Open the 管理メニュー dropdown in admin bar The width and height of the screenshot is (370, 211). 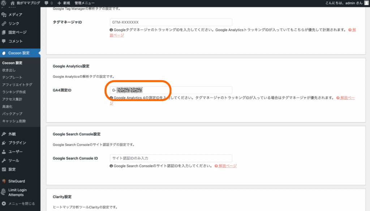[85, 3]
